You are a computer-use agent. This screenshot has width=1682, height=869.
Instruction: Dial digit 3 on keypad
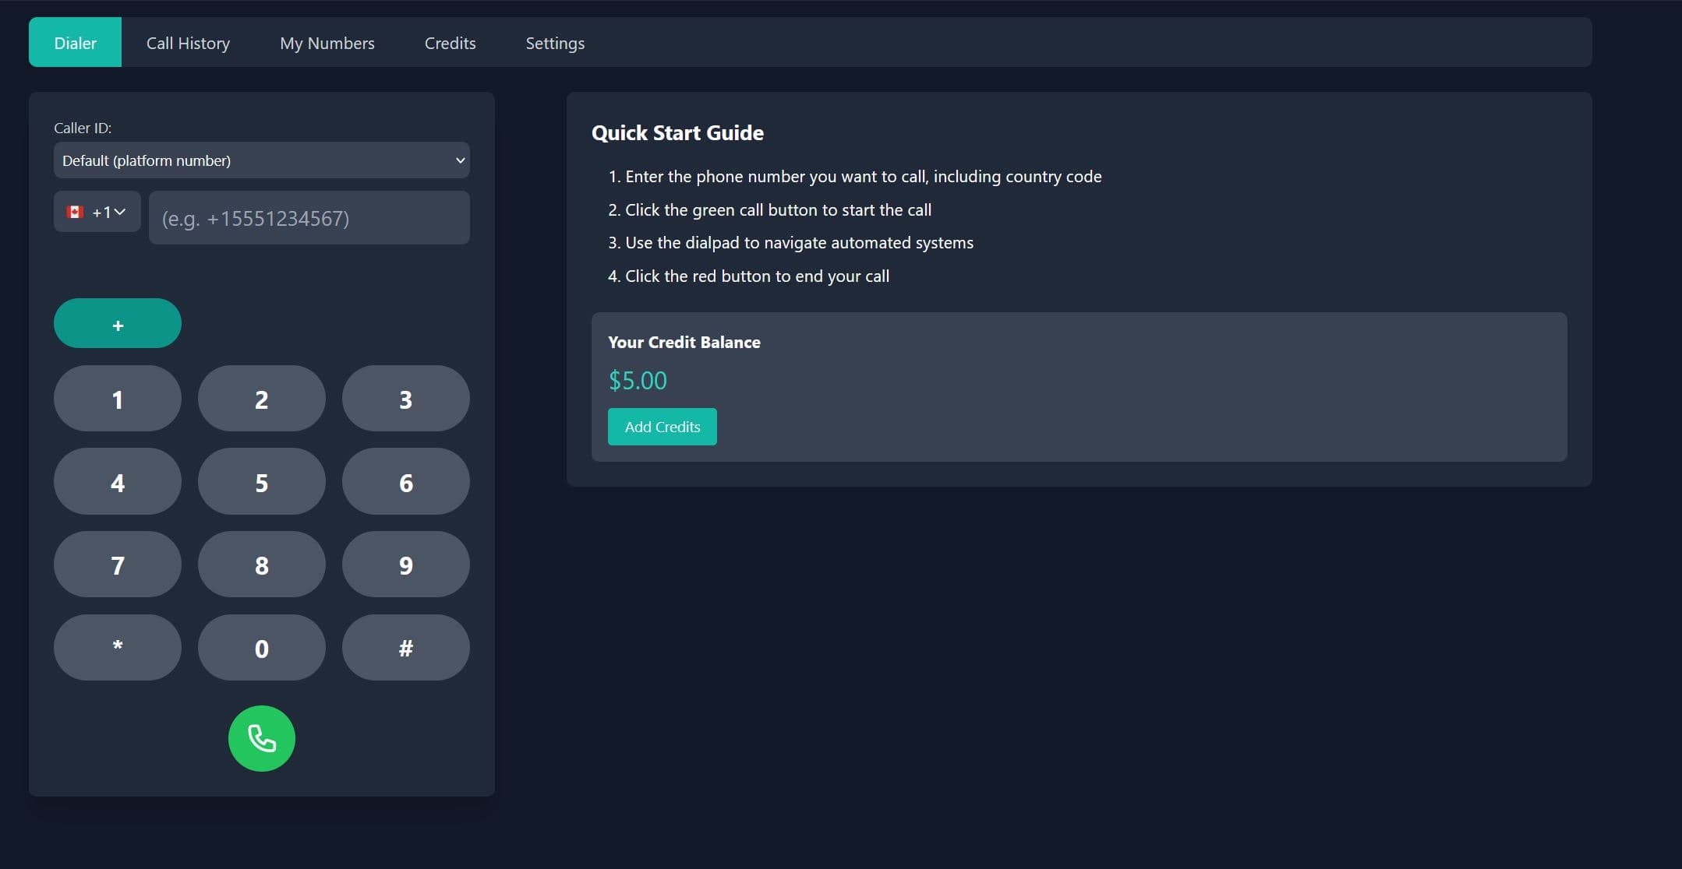[x=405, y=399]
